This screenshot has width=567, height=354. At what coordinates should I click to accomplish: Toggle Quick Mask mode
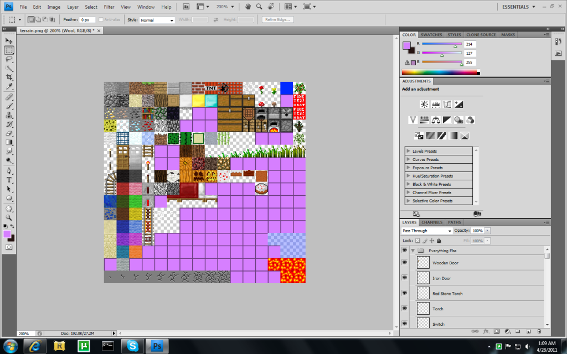(9, 247)
